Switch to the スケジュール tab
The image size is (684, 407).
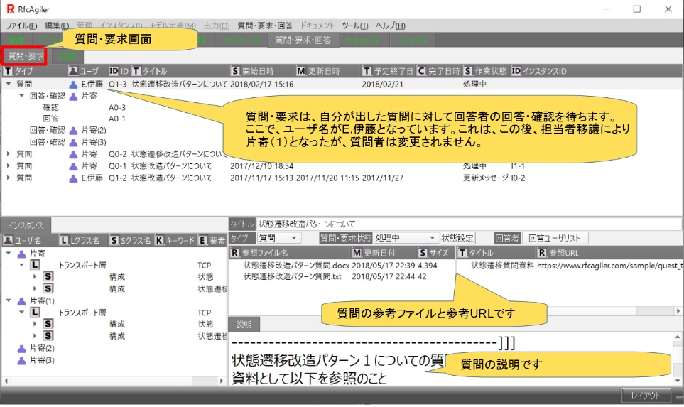click(x=240, y=40)
